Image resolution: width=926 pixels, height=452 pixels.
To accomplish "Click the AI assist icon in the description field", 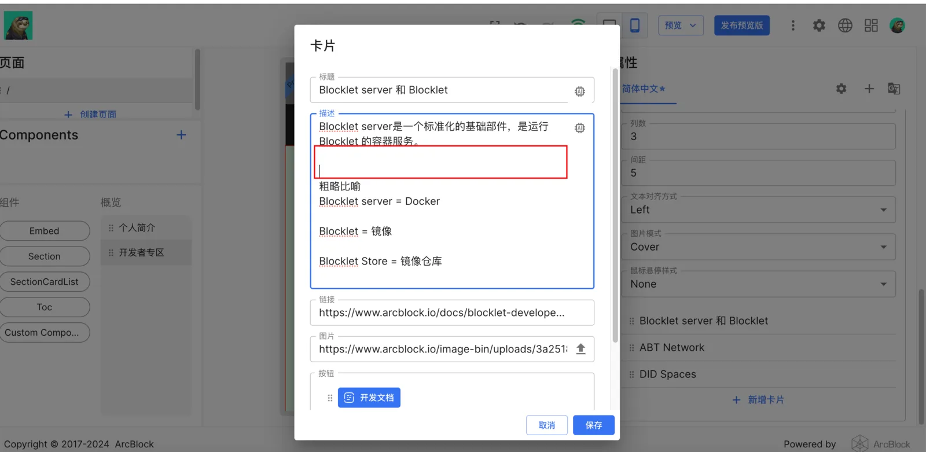I will pos(579,128).
